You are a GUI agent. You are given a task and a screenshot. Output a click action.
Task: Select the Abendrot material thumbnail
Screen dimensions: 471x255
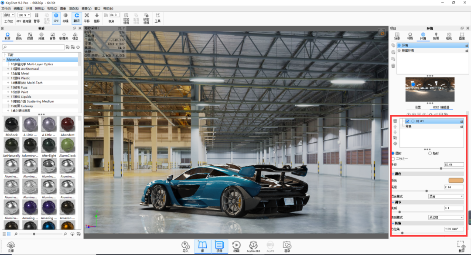point(67,124)
